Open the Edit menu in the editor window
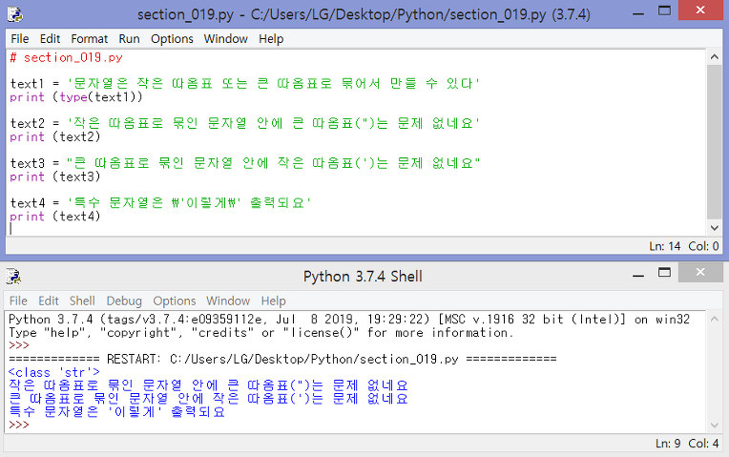Viewport: 729px width, 457px height. click(50, 38)
